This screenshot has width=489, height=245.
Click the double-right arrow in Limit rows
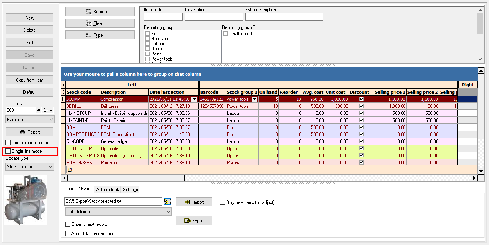click(51, 110)
